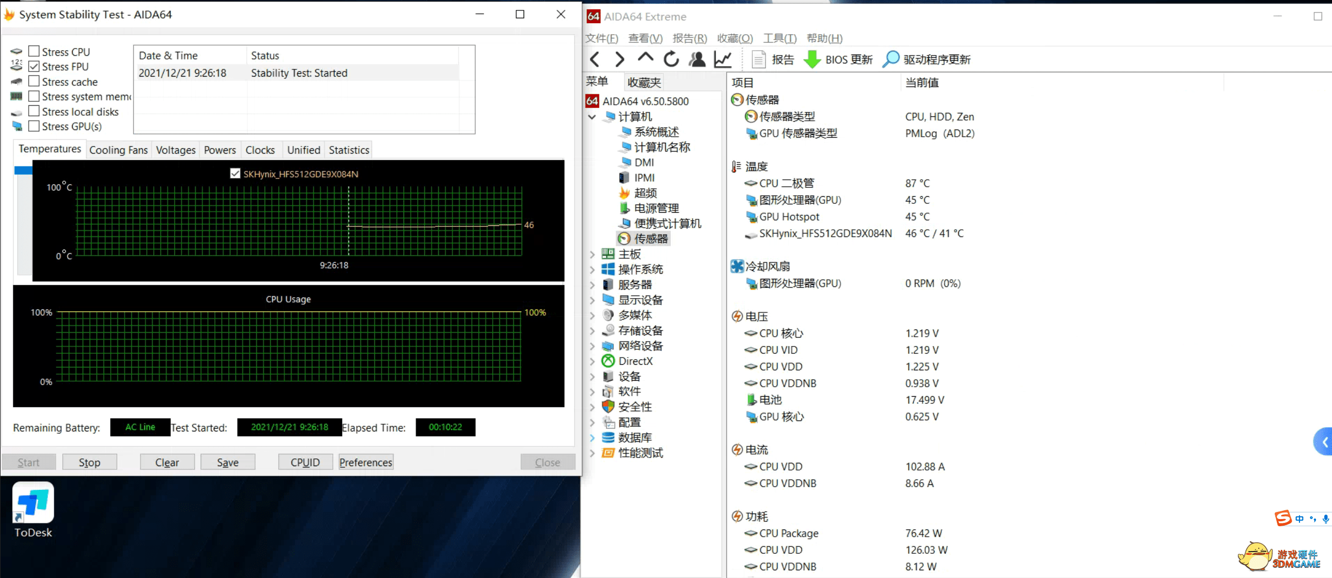This screenshot has width=1332, height=578.
Task: Open 电源管理 power management item
Action: click(x=649, y=208)
